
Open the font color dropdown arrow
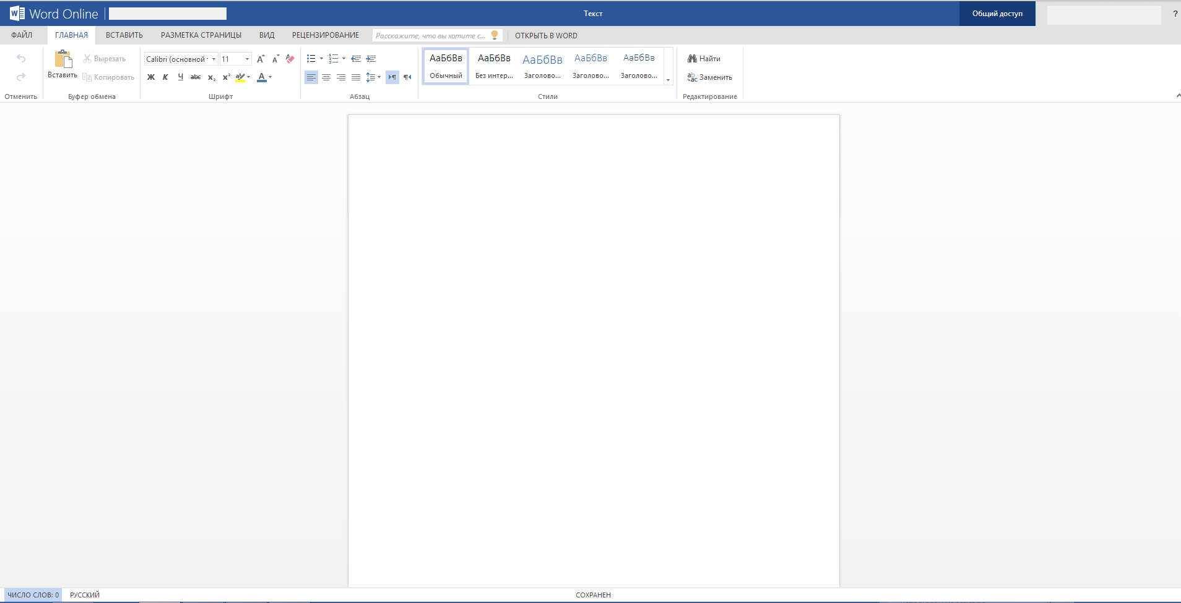pyautogui.click(x=270, y=77)
